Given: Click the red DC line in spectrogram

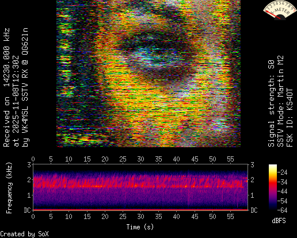Looking at the screenshot, I should pos(140,210).
